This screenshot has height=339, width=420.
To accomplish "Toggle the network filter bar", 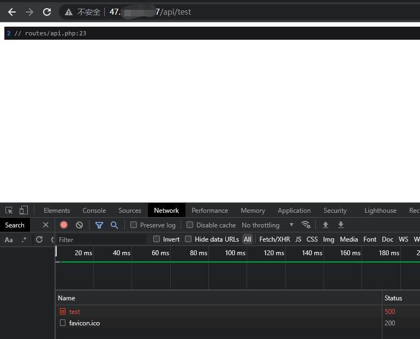I will coord(99,225).
